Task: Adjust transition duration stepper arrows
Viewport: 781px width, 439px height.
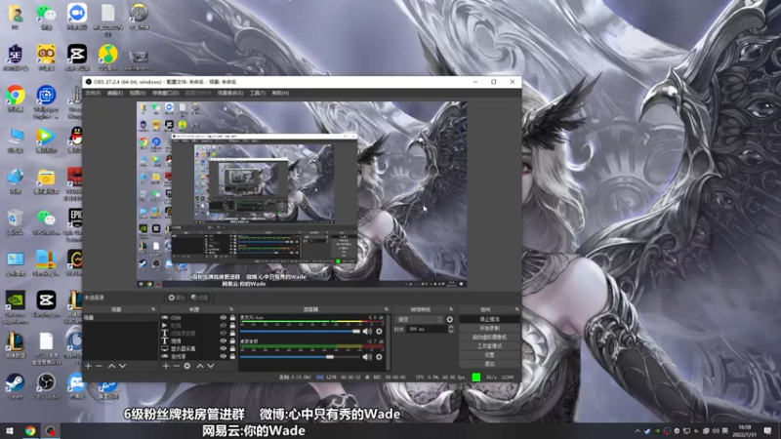Action: point(451,330)
